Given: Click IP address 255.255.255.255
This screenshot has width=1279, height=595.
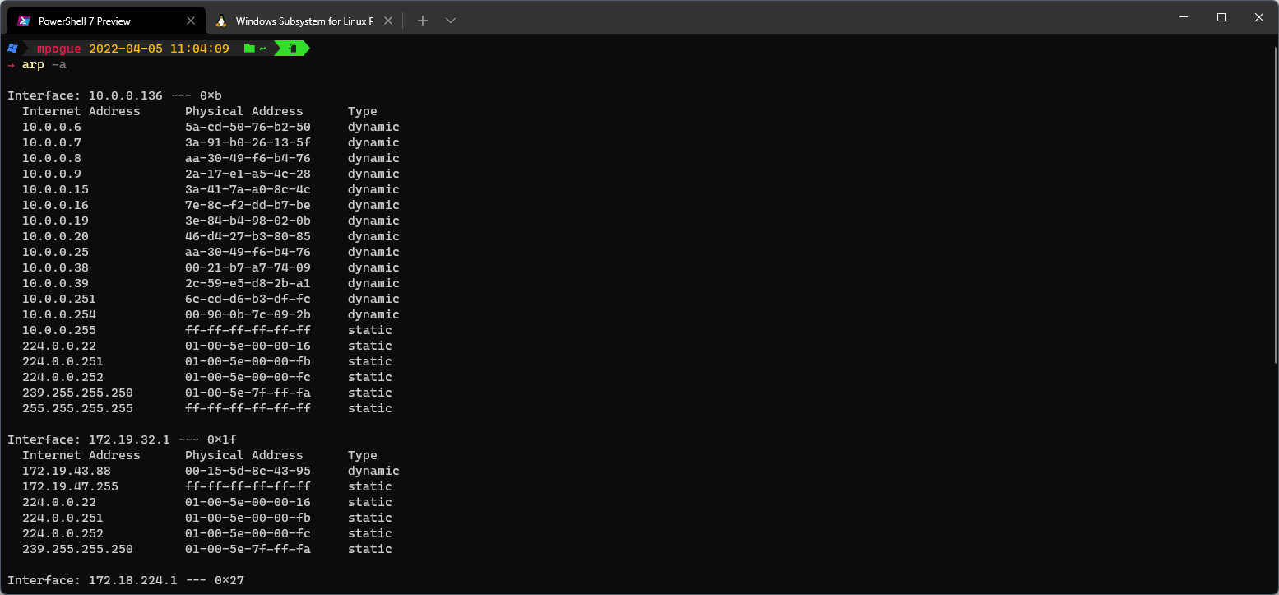Looking at the screenshot, I should (x=77, y=408).
